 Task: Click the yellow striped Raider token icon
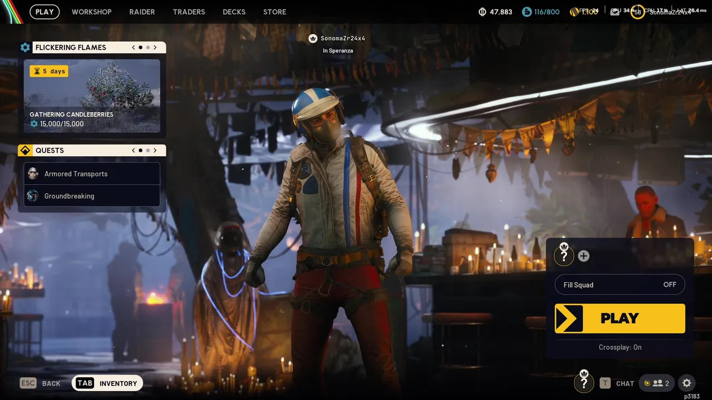coord(575,12)
